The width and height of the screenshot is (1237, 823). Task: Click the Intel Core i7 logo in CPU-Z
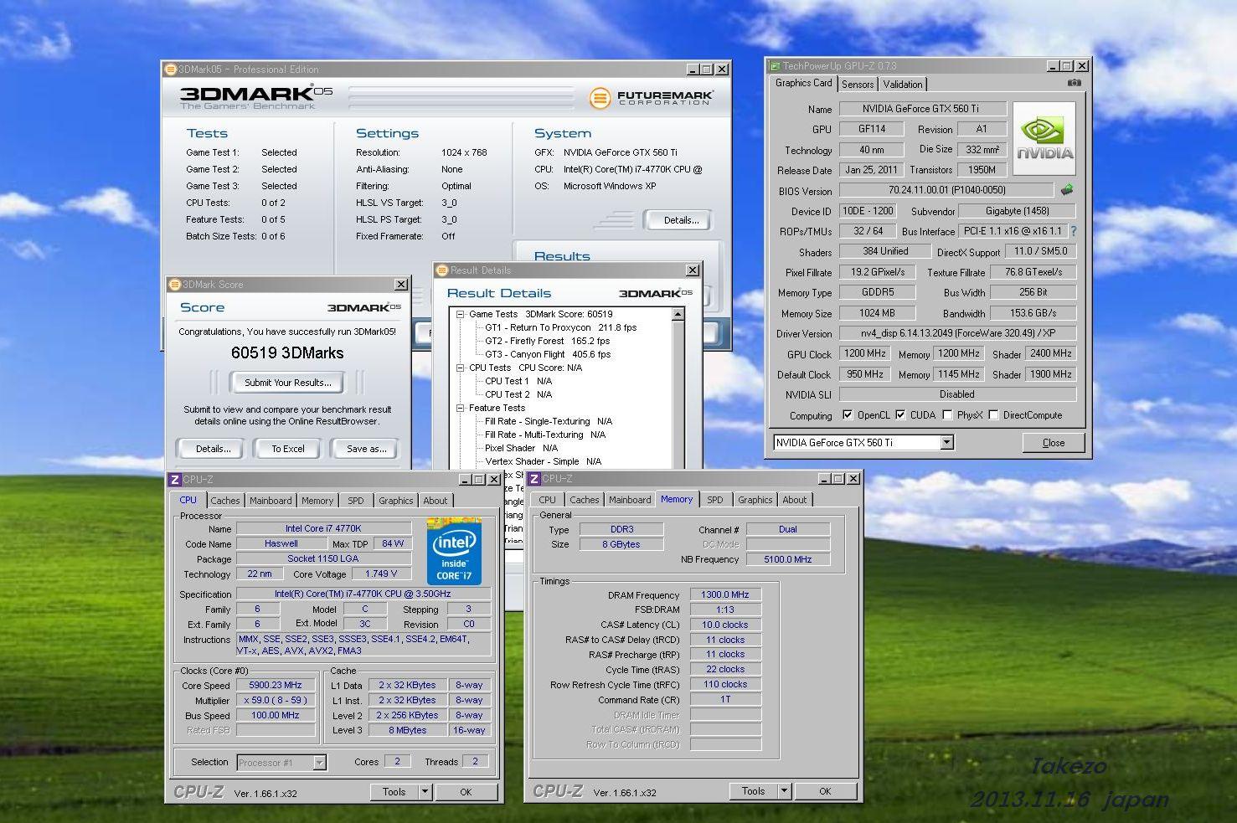click(x=454, y=552)
